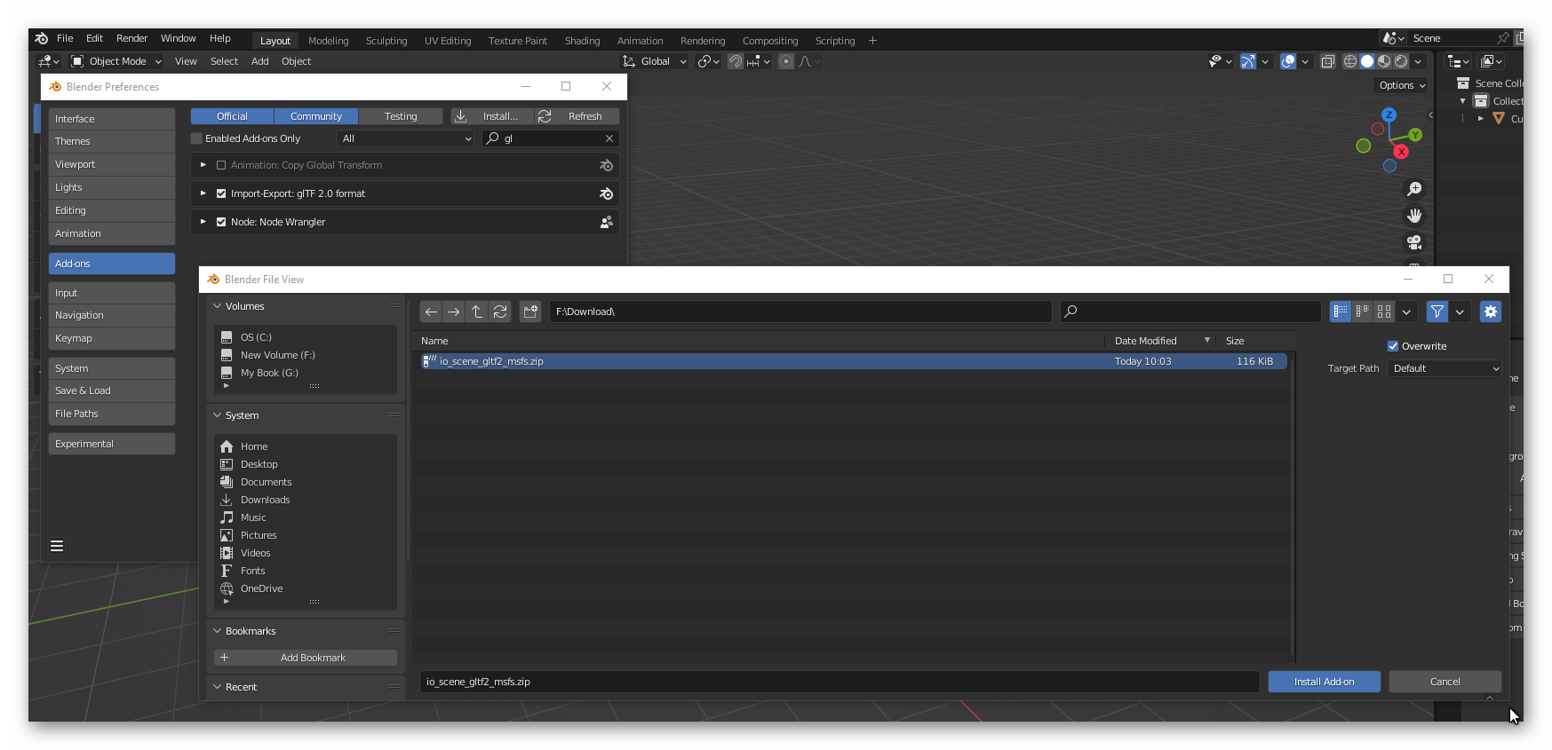Create a new directory in File View
This screenshot has width=1552, height=750.
530,312
